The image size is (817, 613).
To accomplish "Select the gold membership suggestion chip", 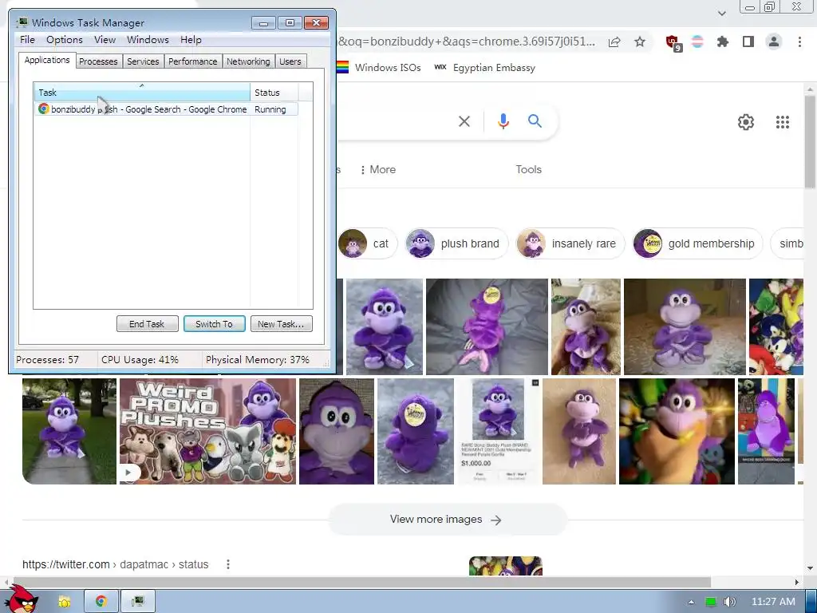I will click(x=697, y=243).
